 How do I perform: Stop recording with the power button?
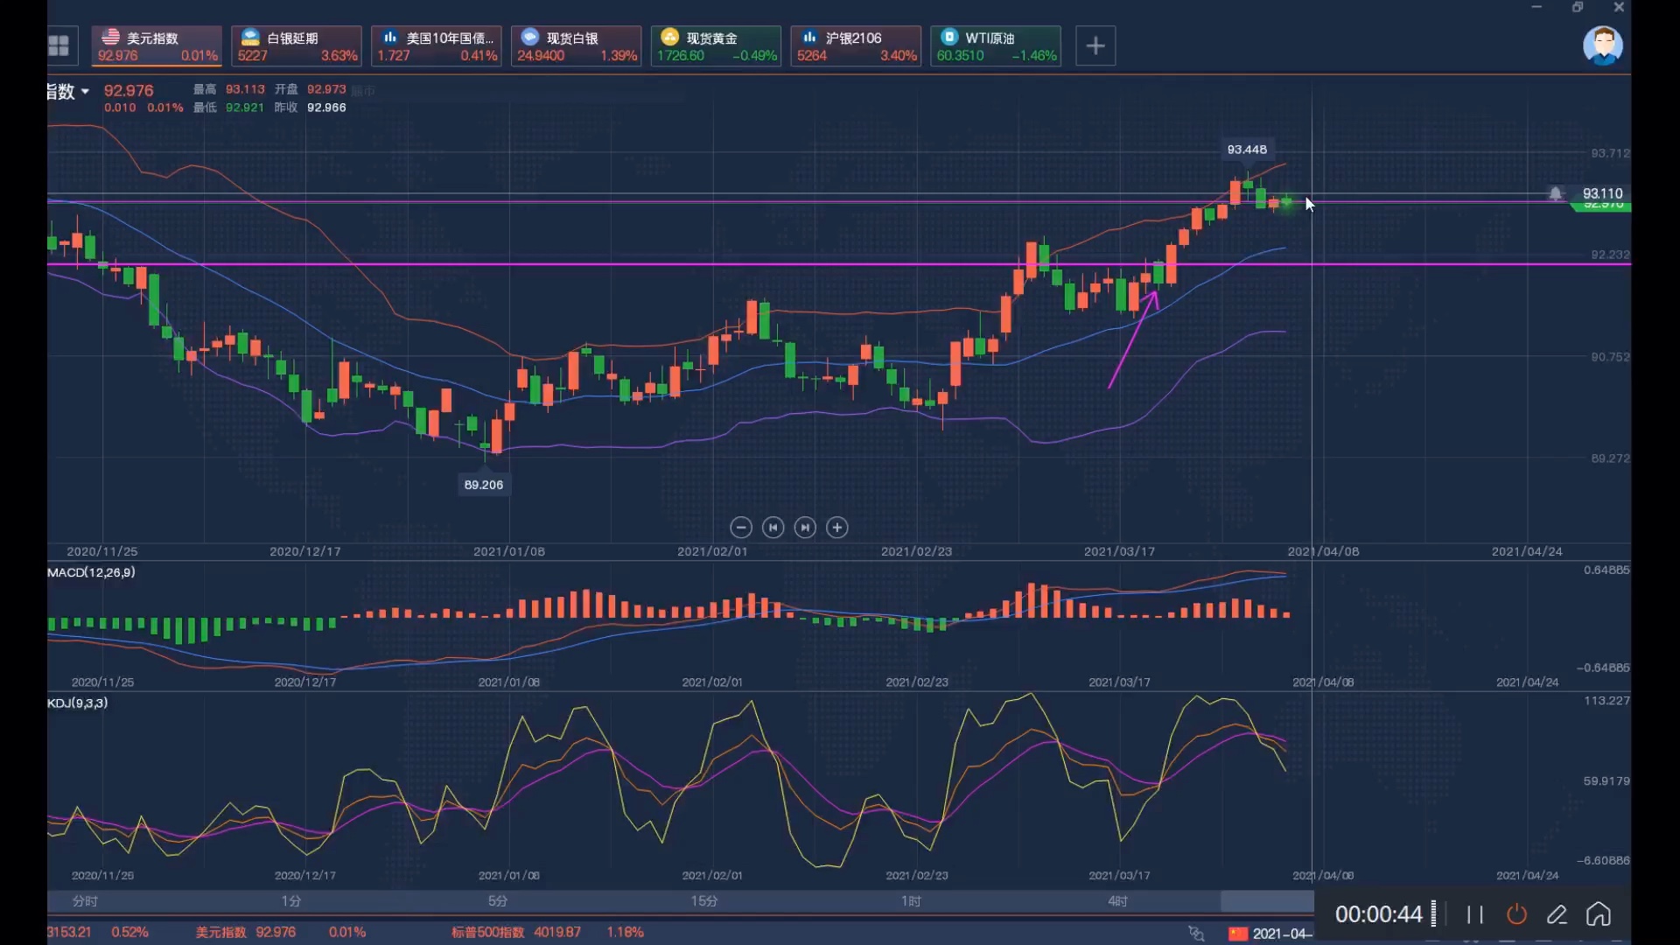point(1516,914)
